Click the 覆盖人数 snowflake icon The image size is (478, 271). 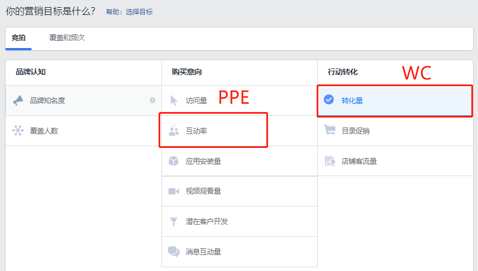click(18, 131)
